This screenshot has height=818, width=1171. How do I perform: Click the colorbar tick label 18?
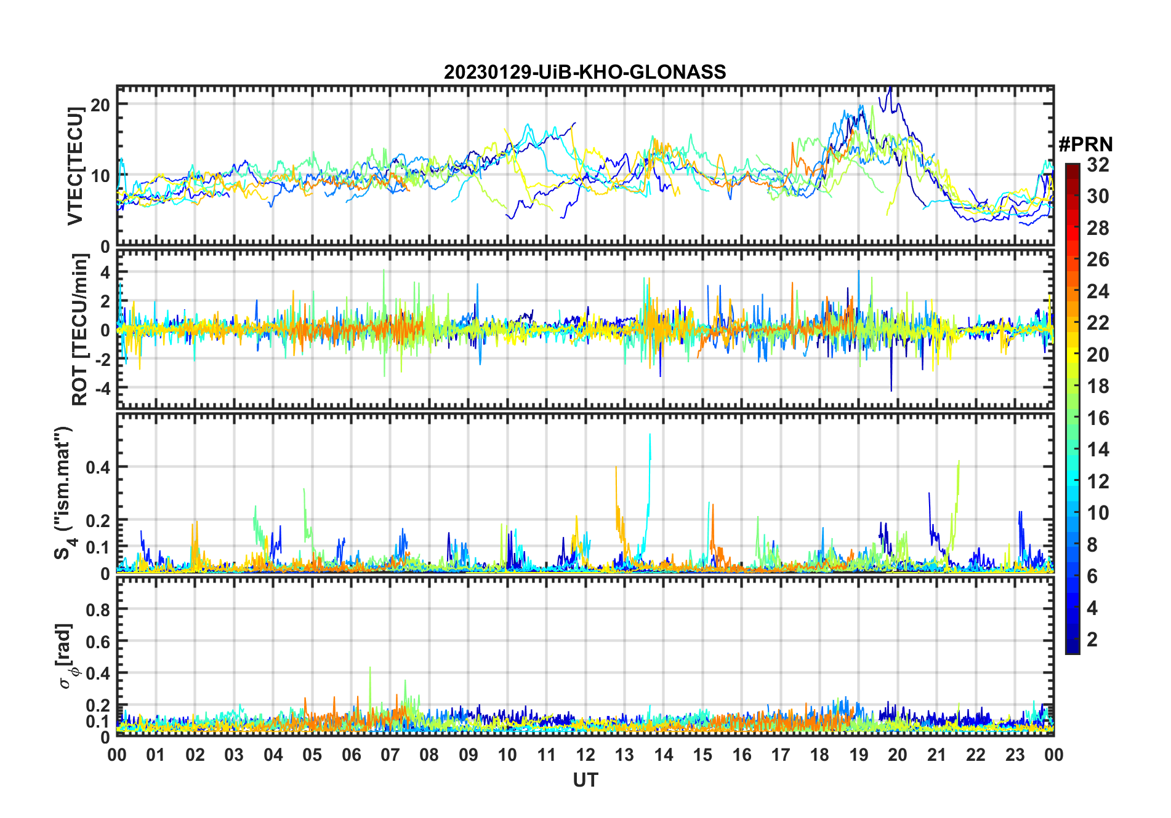1098,386
